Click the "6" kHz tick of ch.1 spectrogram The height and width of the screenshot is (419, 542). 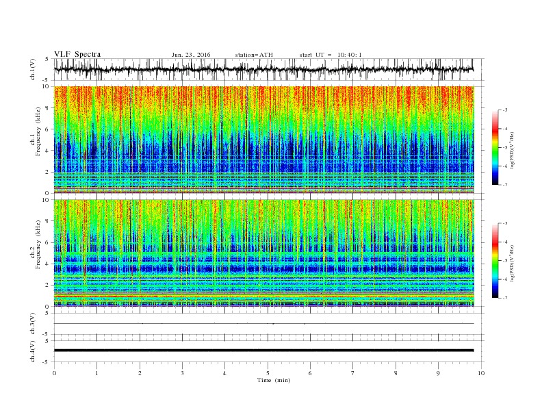point(48,129)
